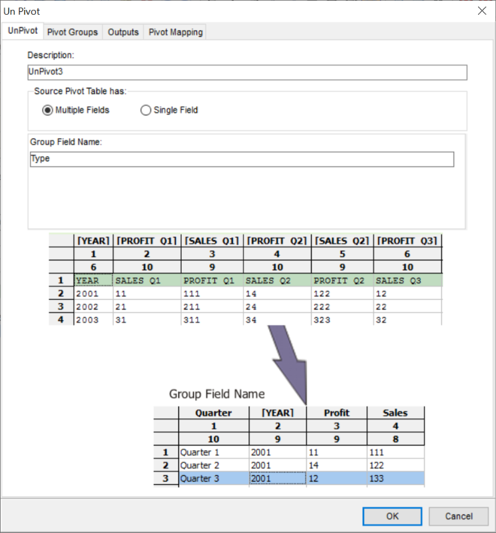Click the Group Field Name caption above result table
Screen dimensions: 496x533
tap(217, 394)
